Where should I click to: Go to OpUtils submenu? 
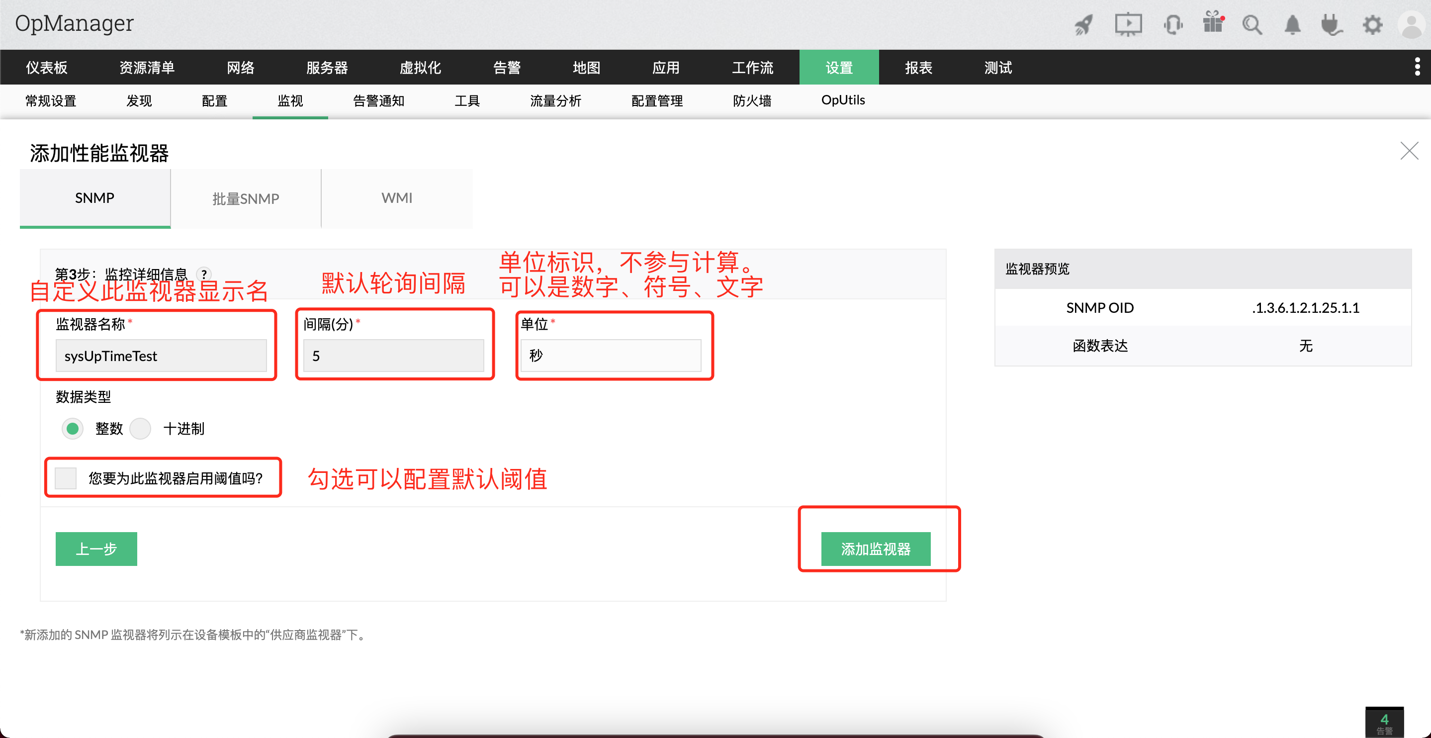[843, 100]
